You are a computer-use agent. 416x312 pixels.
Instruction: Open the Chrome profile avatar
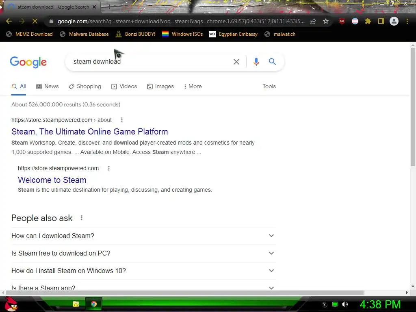point(394,21)
